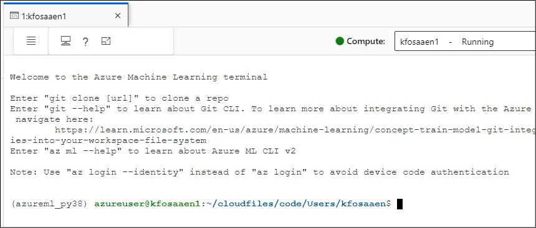
Task: Click the "git clone [url]" instruction line
Action: [x=119, y=98]
